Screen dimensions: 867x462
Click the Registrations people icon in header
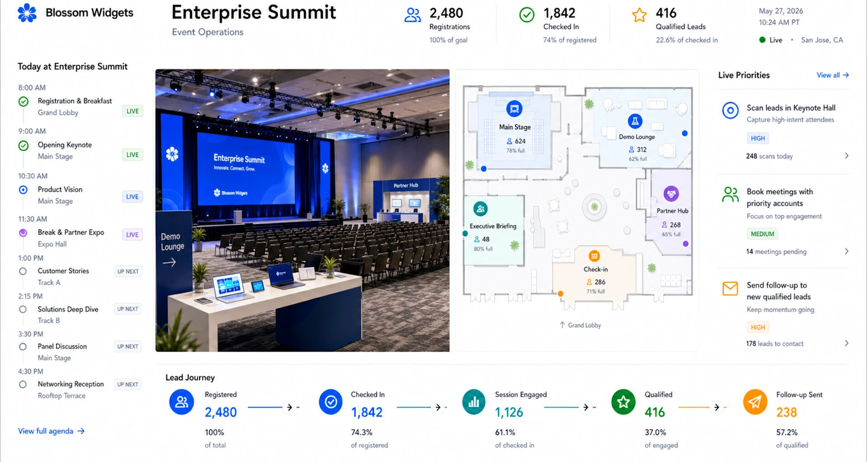point(412,15)
